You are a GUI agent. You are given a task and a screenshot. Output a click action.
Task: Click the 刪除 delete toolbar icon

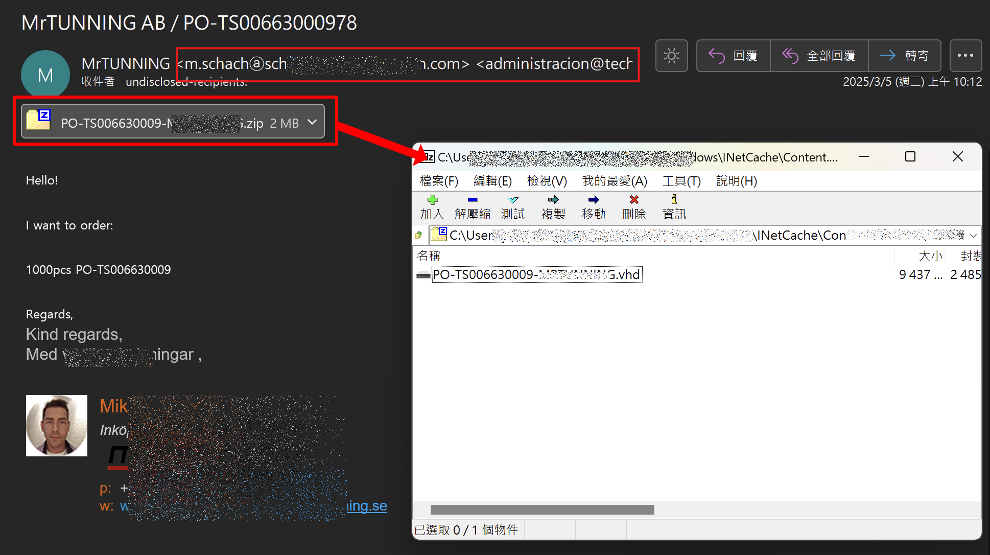click(634, 207)
